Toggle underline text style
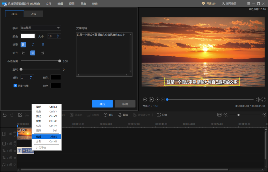 43,44
